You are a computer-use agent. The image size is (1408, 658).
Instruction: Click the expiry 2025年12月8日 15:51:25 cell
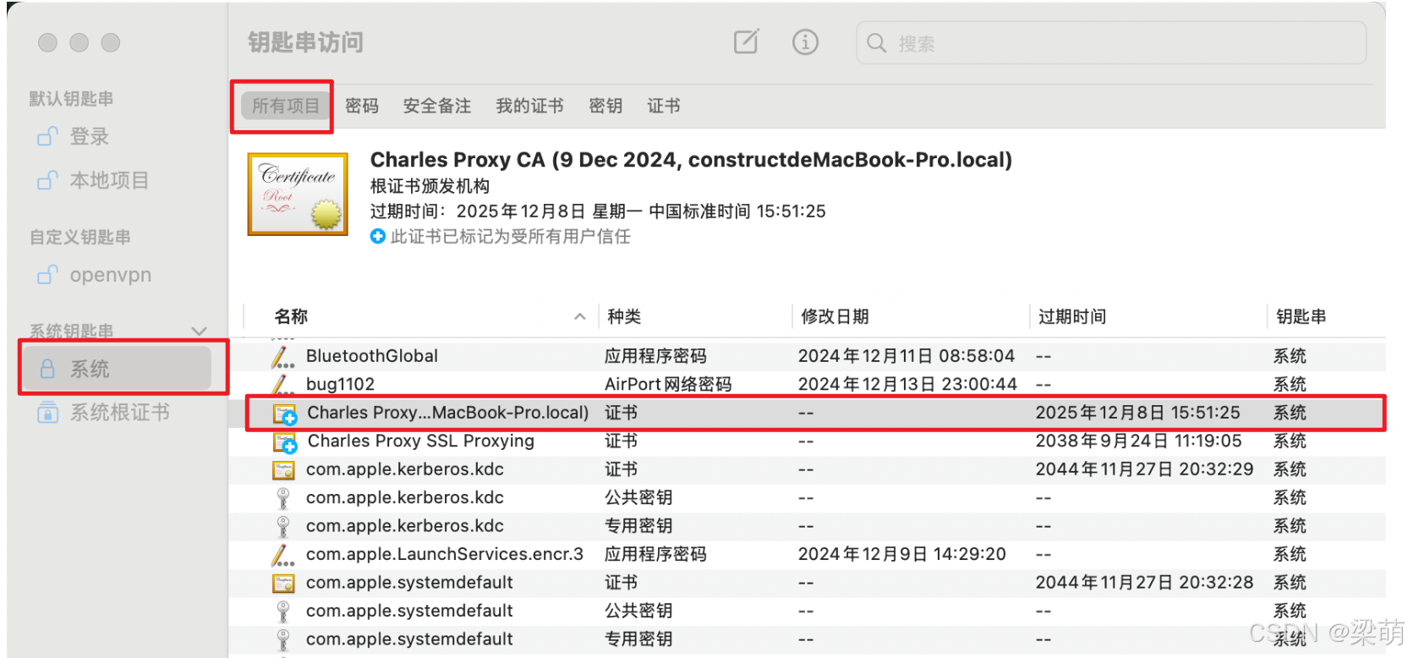pyautogui.click(x=1138, y=413)
